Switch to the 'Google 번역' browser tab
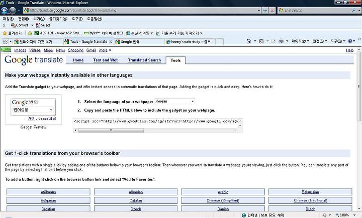 click(x=139, y=42)
